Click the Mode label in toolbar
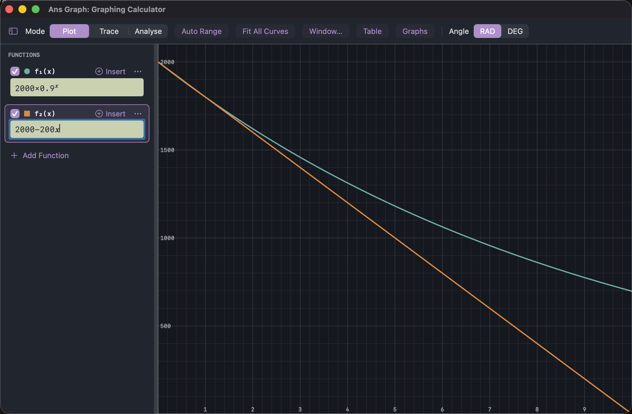This screenshot has width=632, height=414. tap(35, 31)
